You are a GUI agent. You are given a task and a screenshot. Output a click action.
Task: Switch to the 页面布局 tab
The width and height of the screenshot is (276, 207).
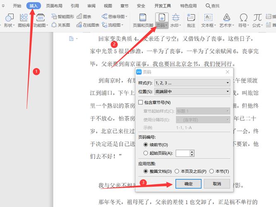coord(54,6)
